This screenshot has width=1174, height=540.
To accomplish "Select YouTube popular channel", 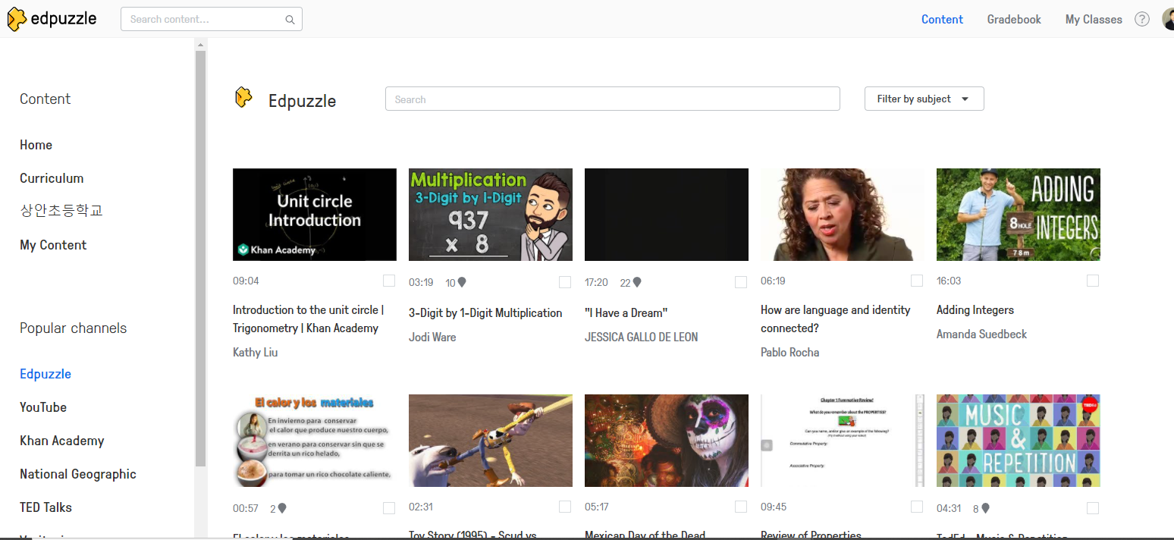I will click(43, 407).
